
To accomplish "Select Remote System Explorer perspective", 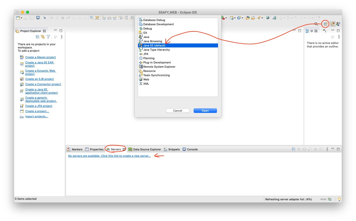I will [x=178, y=67].
